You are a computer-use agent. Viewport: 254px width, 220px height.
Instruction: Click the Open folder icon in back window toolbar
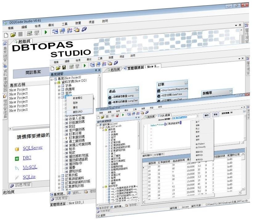tap(13, 35)
